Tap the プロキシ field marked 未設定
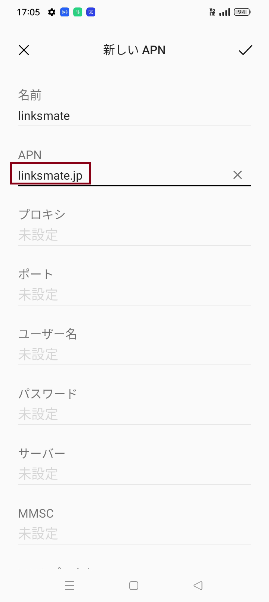This screenshot has width=269, height=602. 112,235
